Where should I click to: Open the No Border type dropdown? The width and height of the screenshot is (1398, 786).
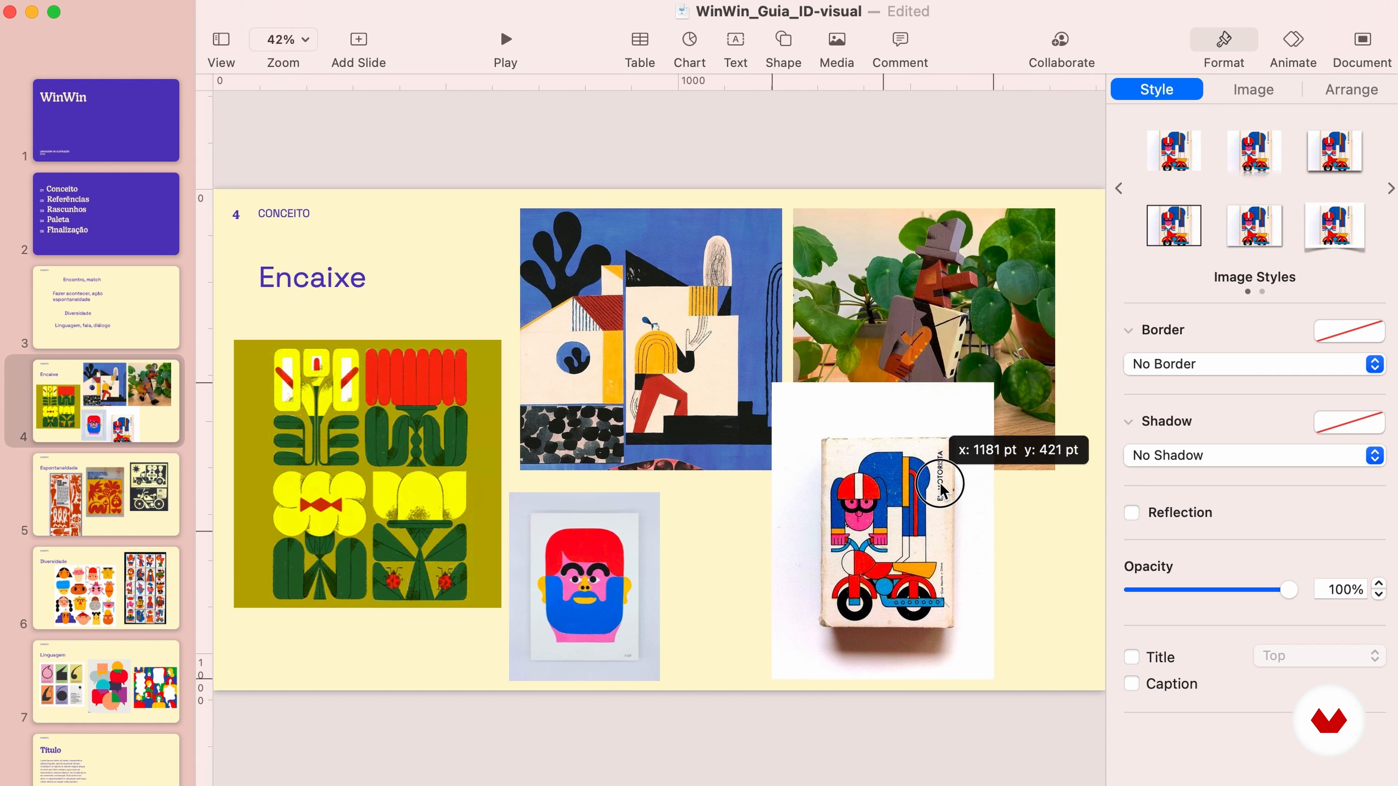[1254, 364]
